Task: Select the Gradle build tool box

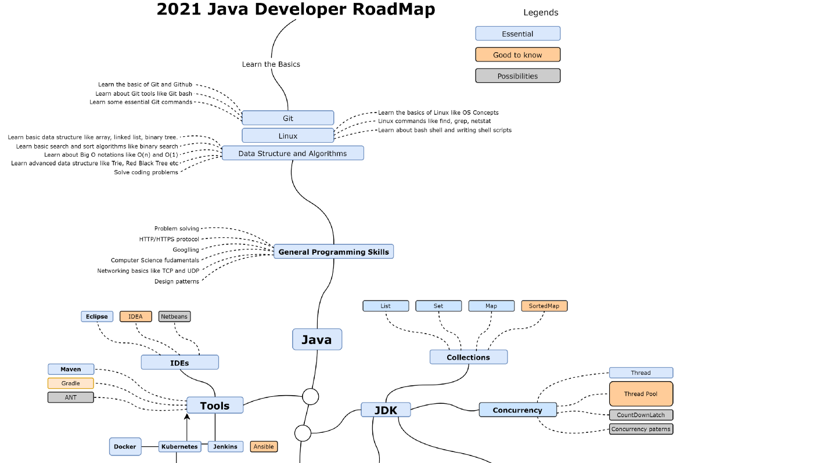Action: point(70,383)
